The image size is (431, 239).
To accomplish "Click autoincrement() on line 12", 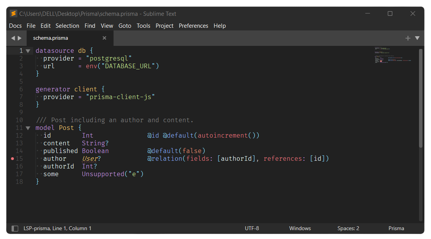I will 227,136.
